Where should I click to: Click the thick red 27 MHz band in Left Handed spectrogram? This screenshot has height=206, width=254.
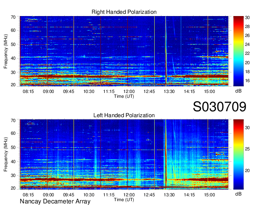[x=124, y=180]
